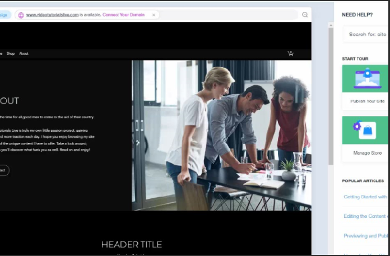
Task: Open the Shop menu item
Action: pos(11,53)
